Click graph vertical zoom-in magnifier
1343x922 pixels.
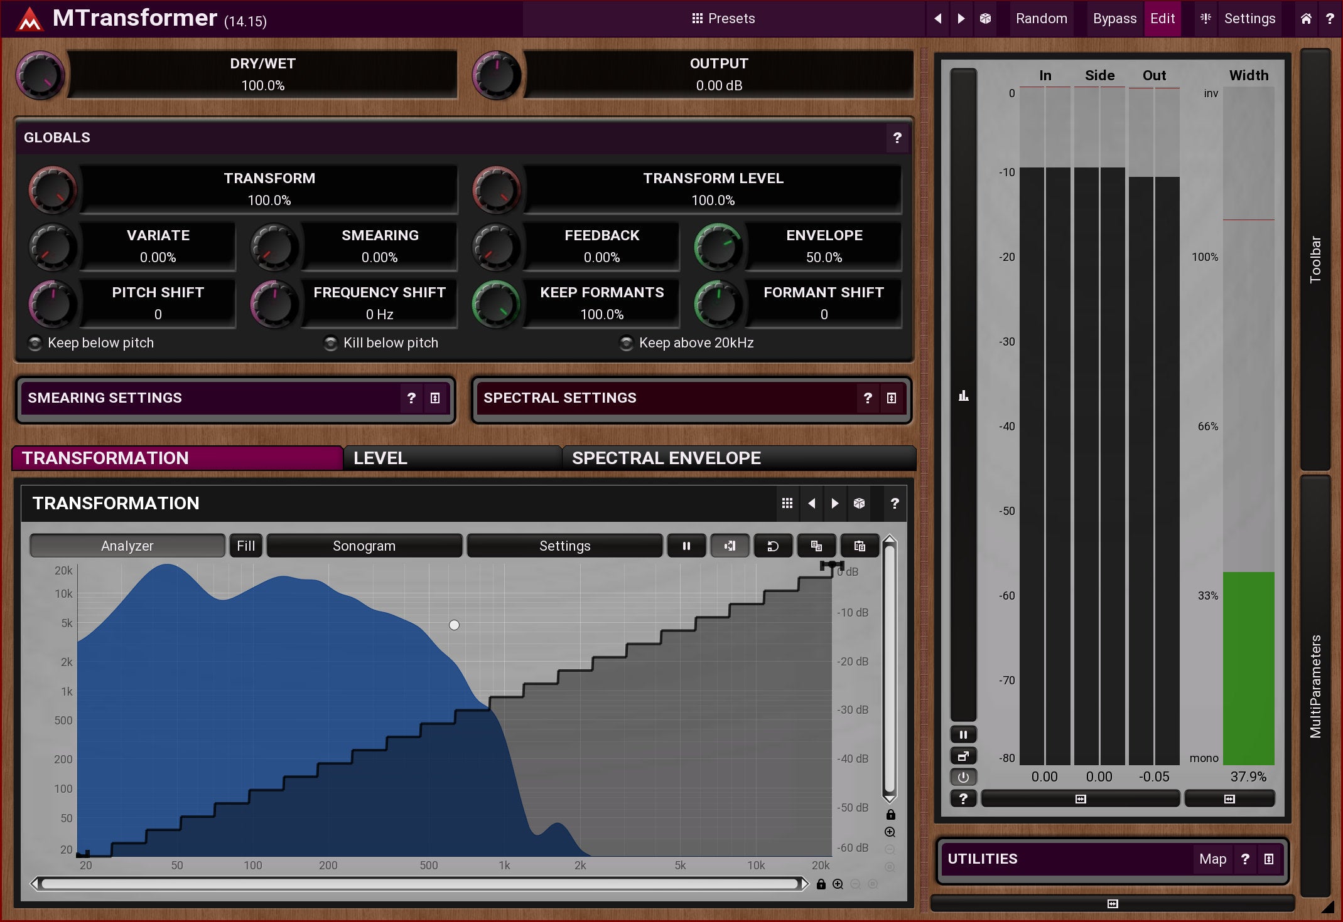(890, 832)
